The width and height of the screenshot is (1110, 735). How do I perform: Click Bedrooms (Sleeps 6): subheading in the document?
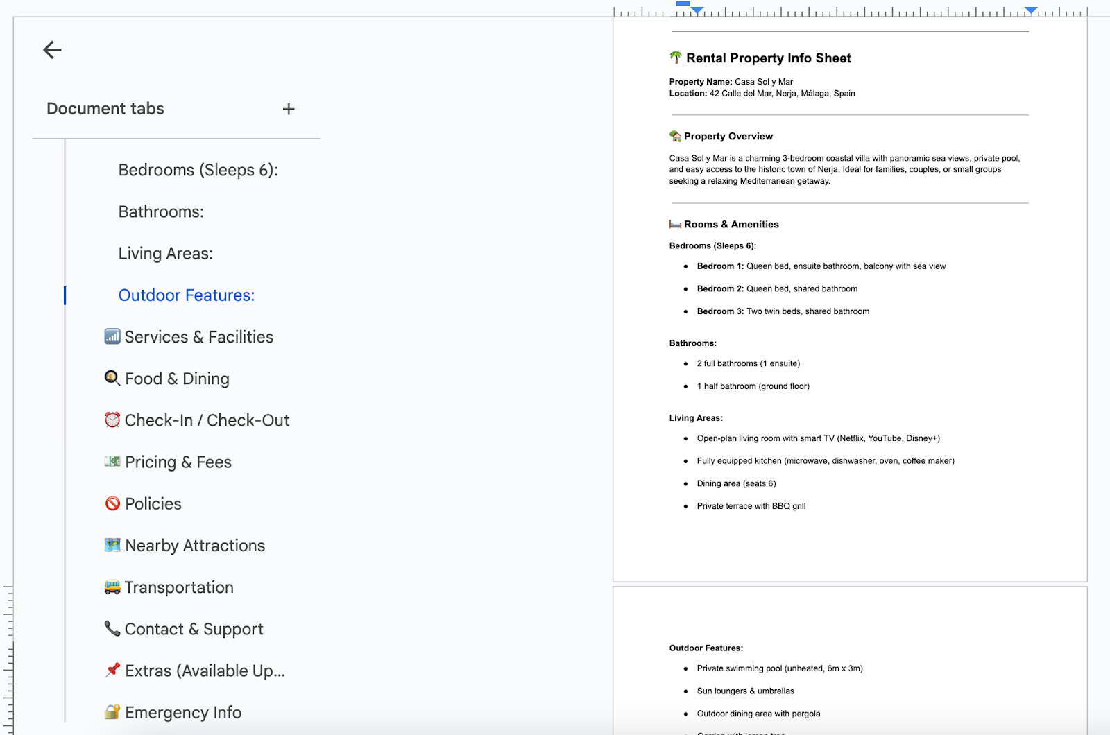coord(712,246)
